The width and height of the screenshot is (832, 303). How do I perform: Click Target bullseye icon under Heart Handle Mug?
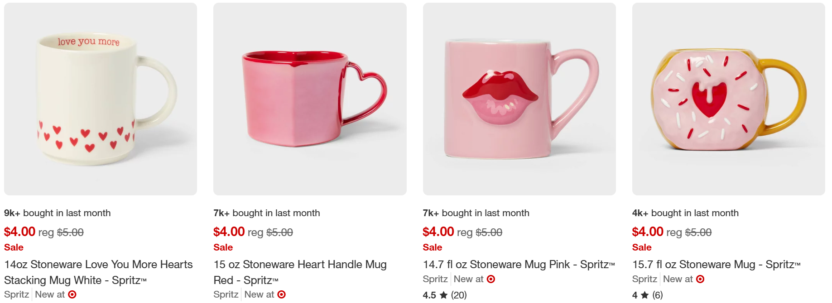pyautogui.click(x=281, y=294)
